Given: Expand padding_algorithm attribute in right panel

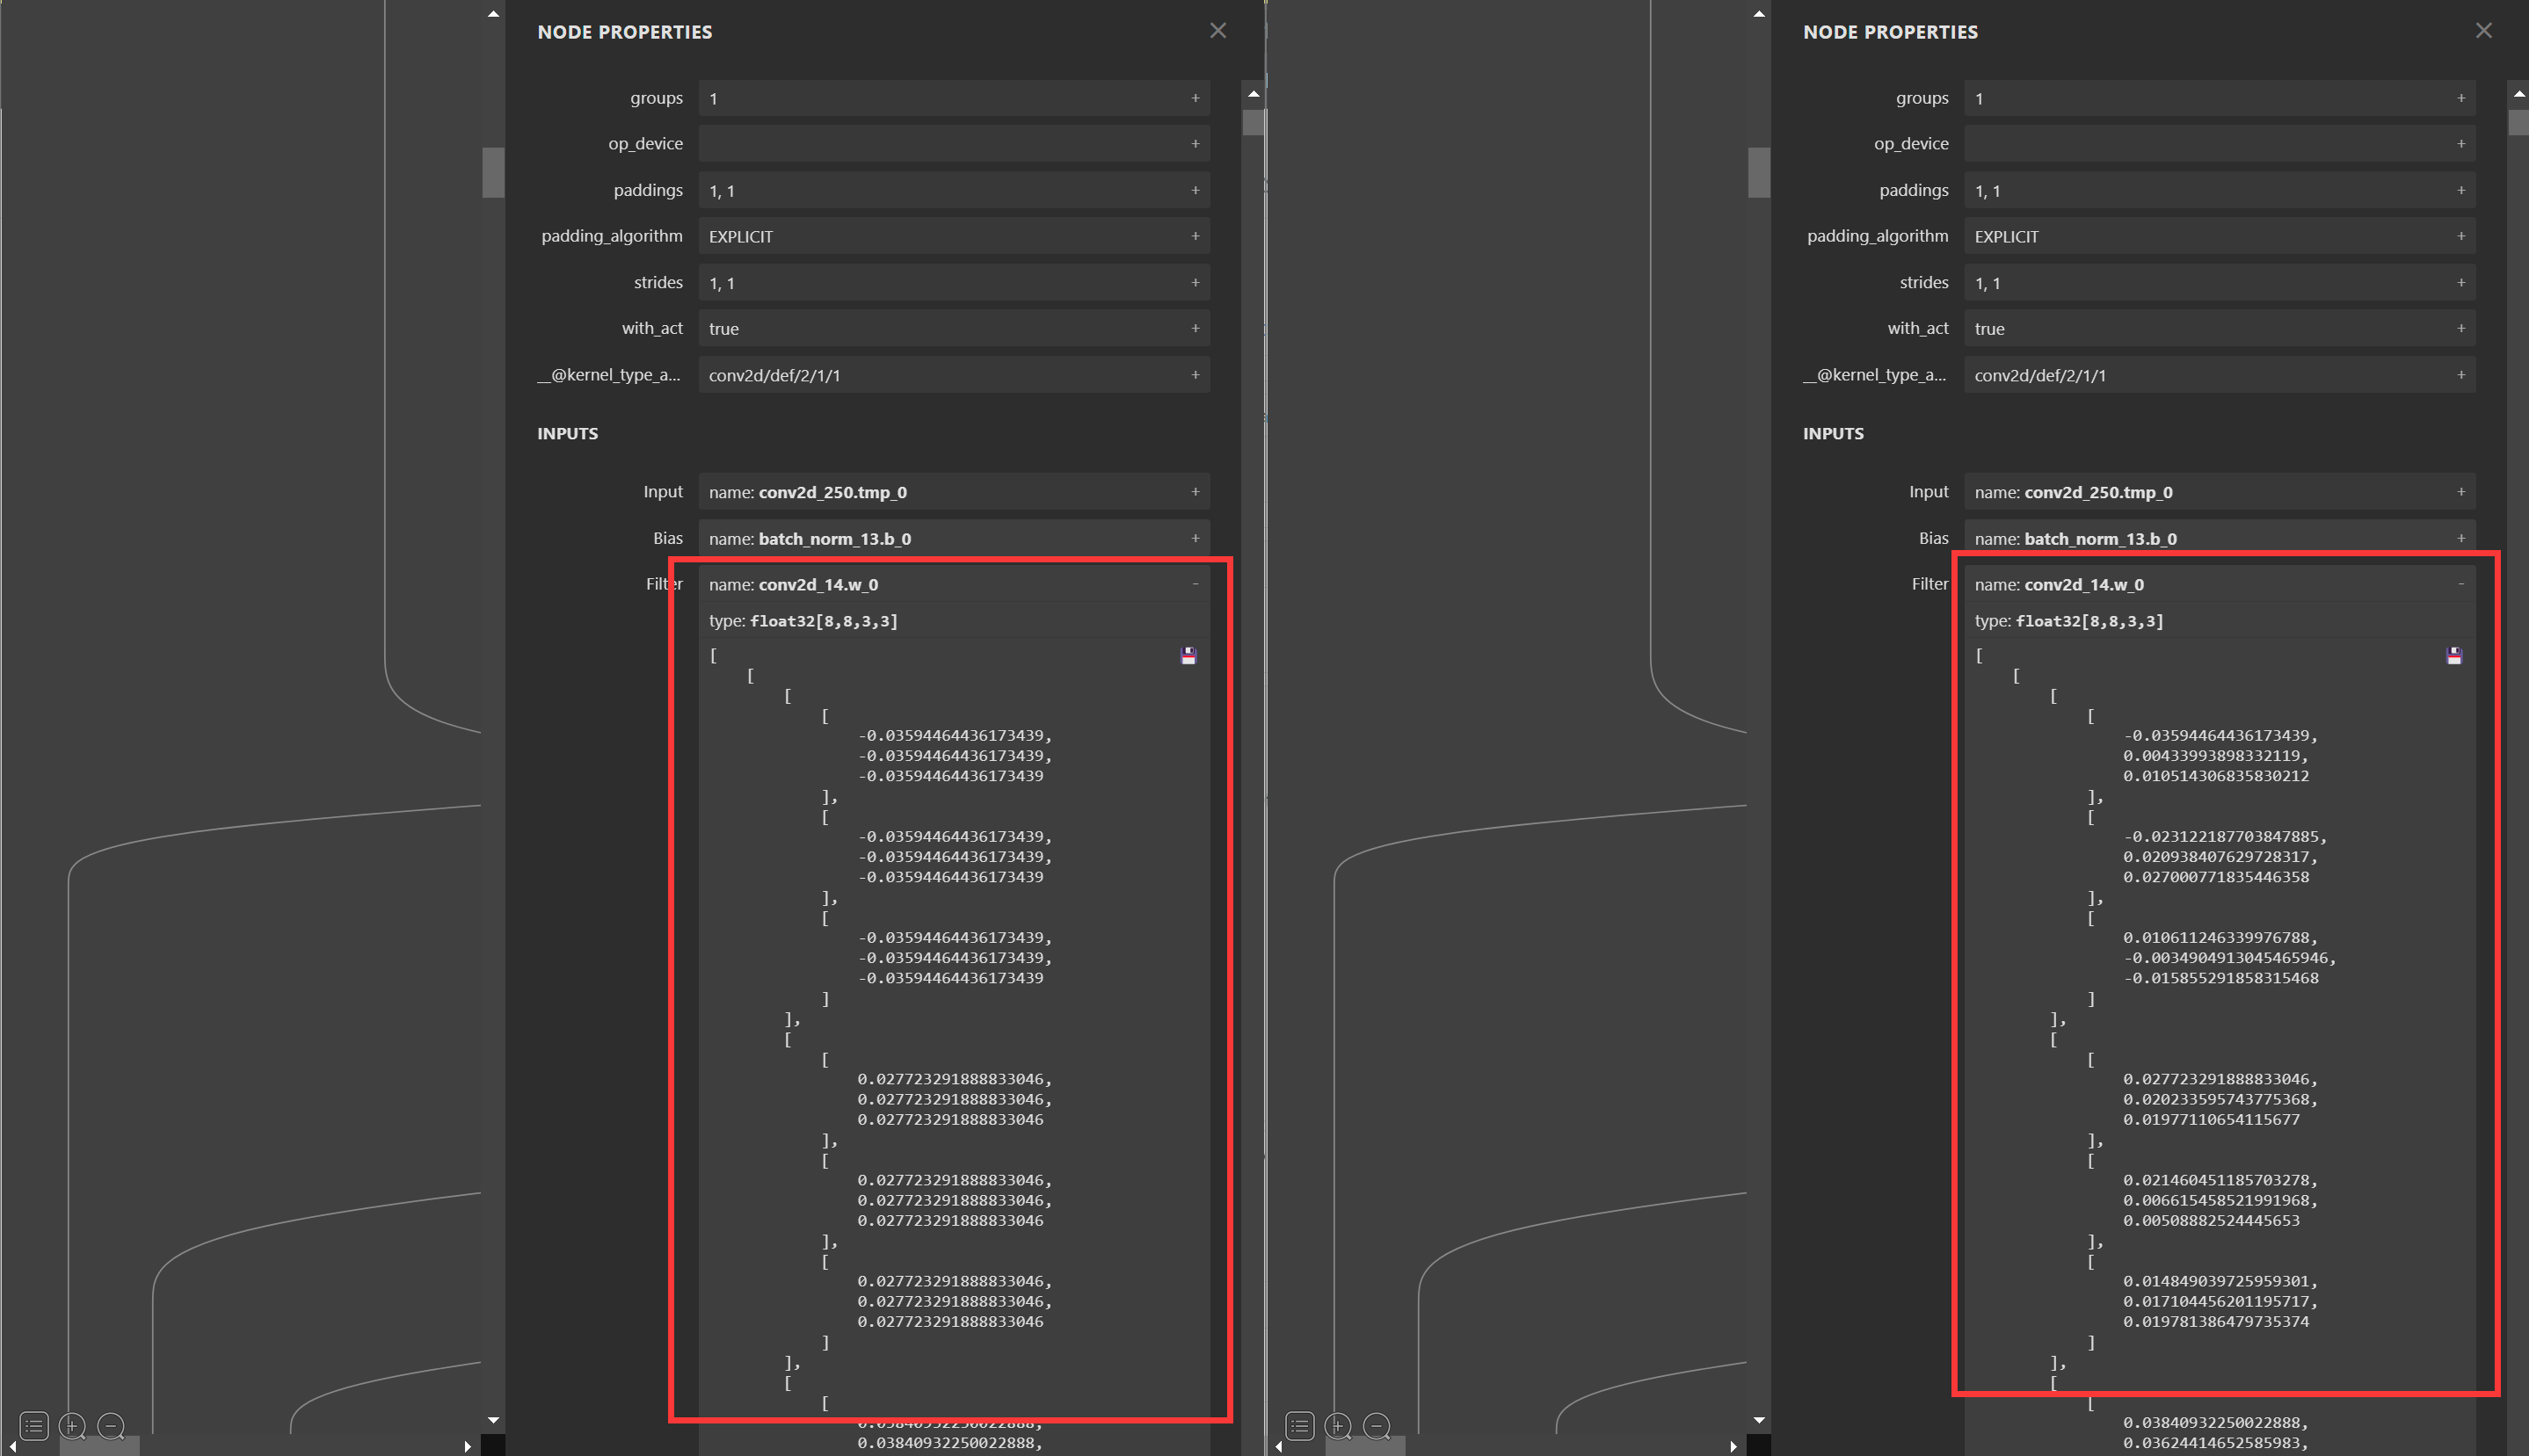Looking at the screenshot, I should tap(2460, 236).
